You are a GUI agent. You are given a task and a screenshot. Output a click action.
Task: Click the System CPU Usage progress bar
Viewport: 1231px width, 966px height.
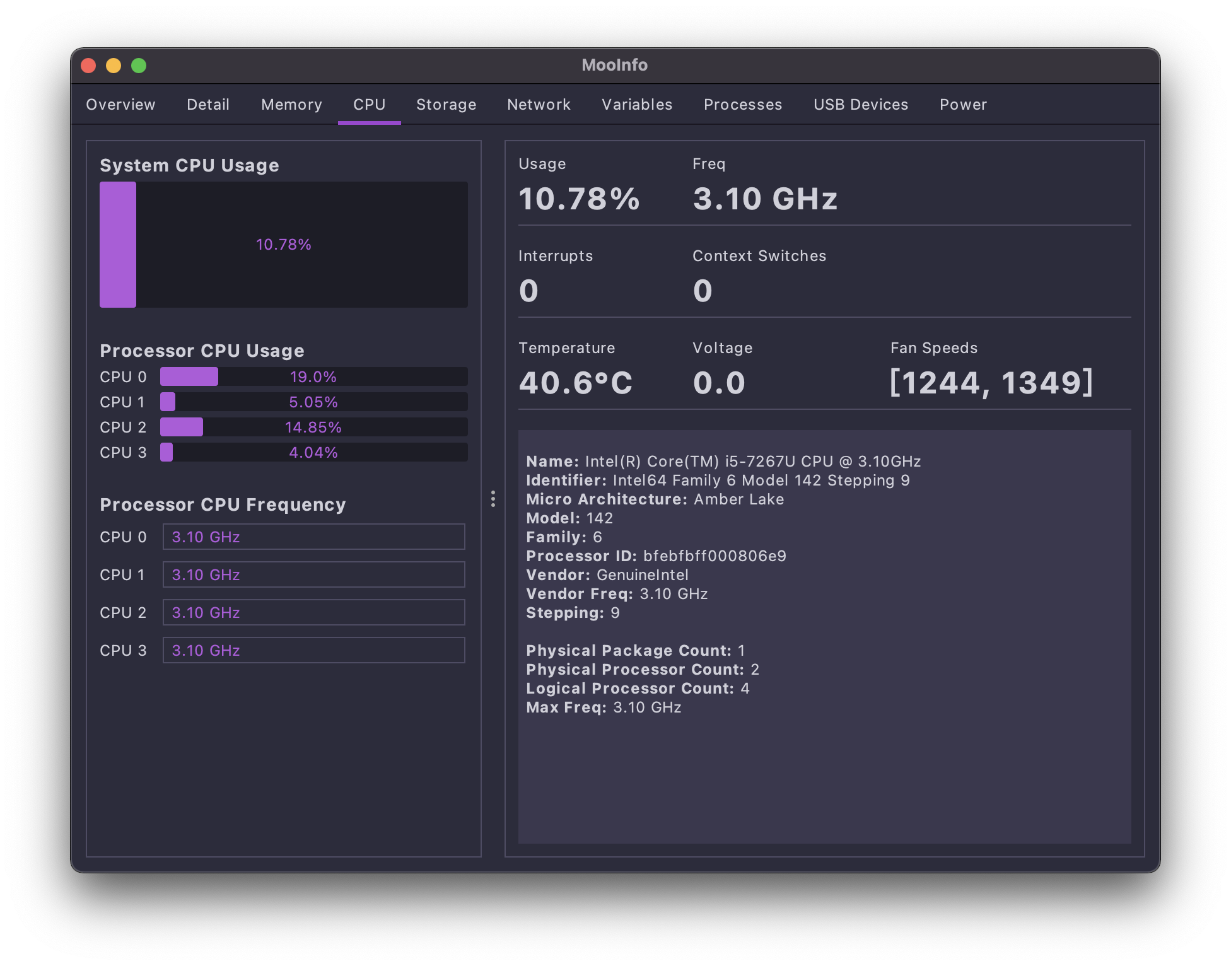tap(284, 245)
